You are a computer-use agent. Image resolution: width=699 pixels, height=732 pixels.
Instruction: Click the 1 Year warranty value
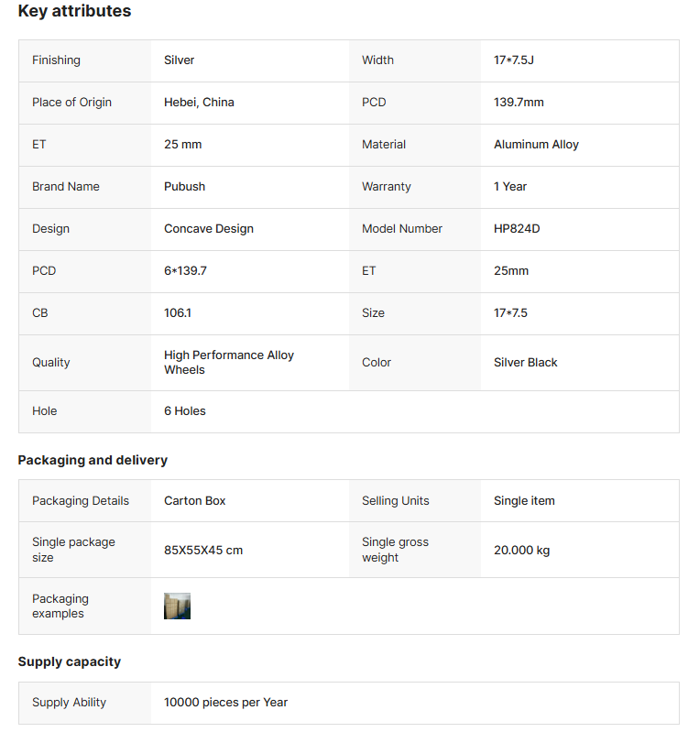(x=510, y=187)
